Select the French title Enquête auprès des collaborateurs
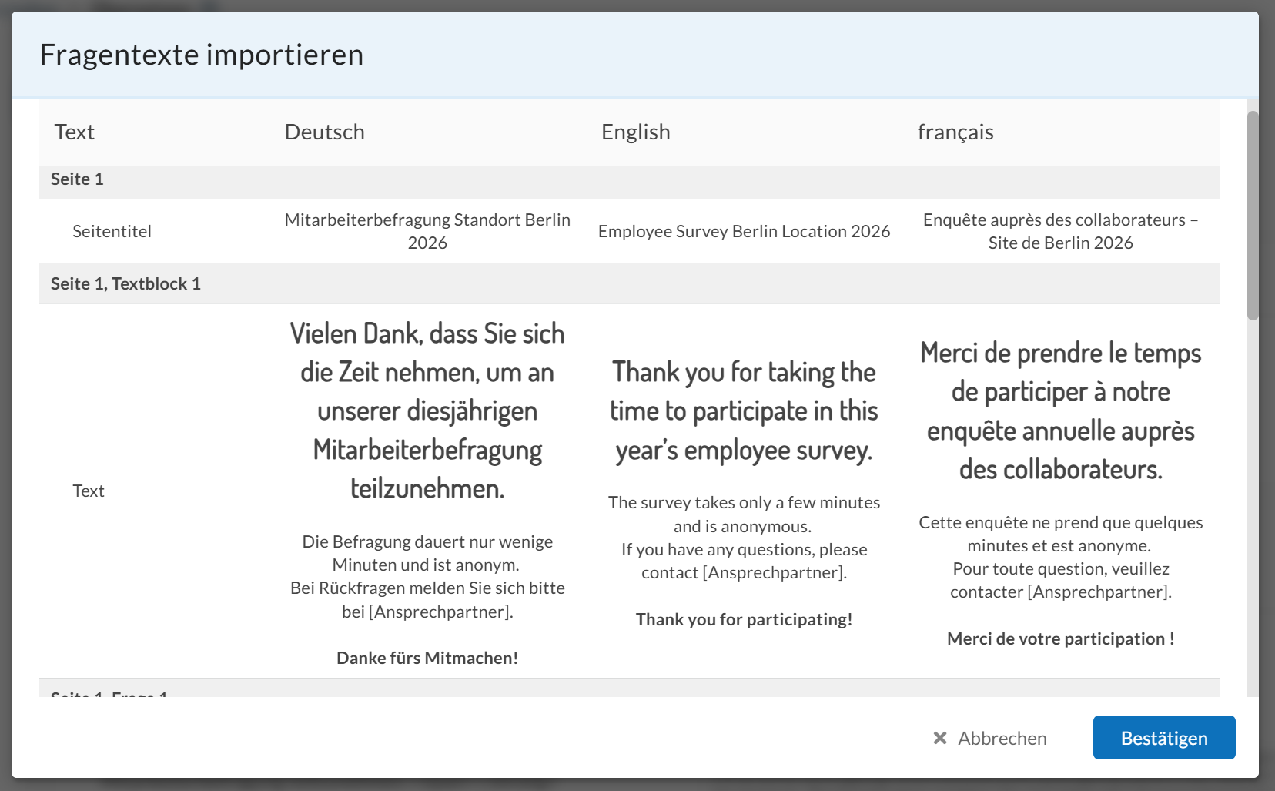This screenshot has height=791, width=1275. coord(1061,231)
